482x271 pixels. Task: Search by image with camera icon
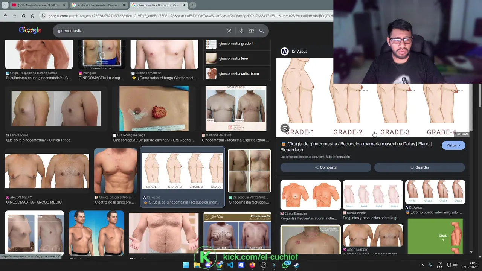pos(252,31)
